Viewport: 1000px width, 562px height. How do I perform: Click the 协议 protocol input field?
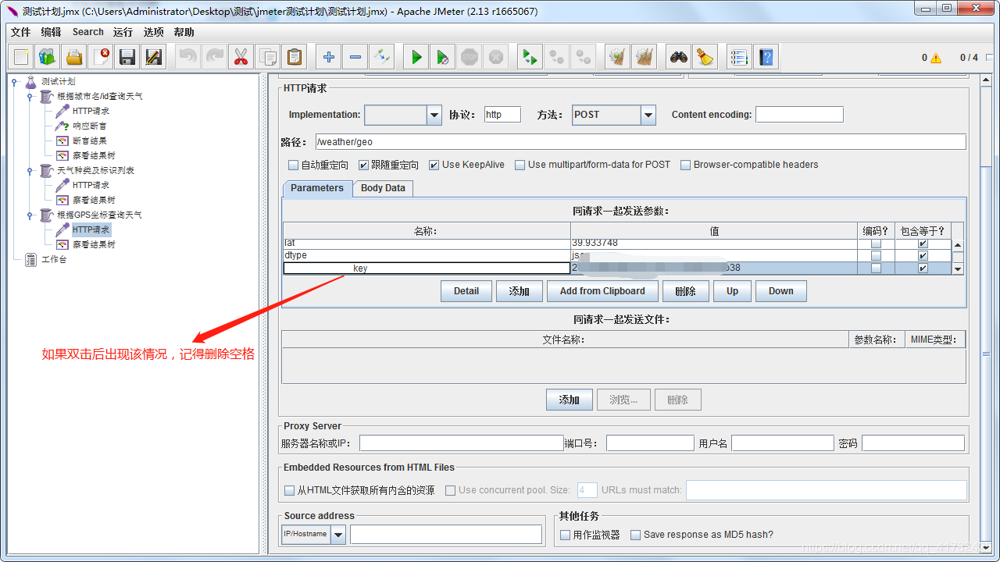[x=502, y=115]
